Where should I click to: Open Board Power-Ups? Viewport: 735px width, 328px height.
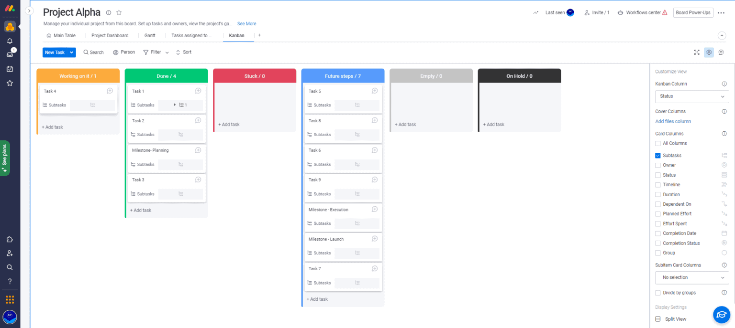click(x=693, y=12)
